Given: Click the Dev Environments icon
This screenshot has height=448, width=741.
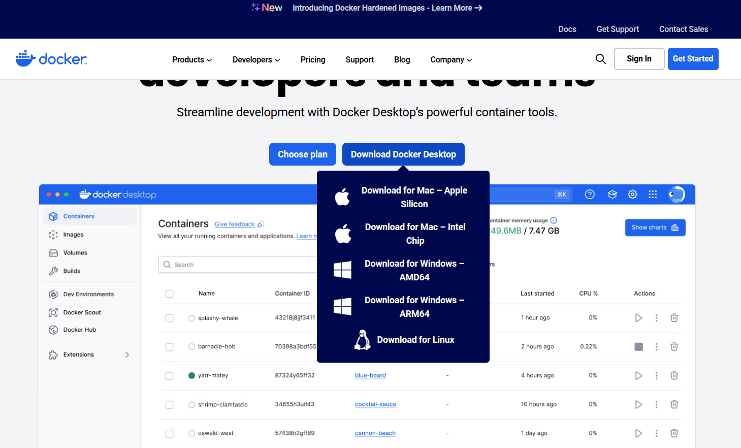Looking at the screenshot, I should 53,295.
